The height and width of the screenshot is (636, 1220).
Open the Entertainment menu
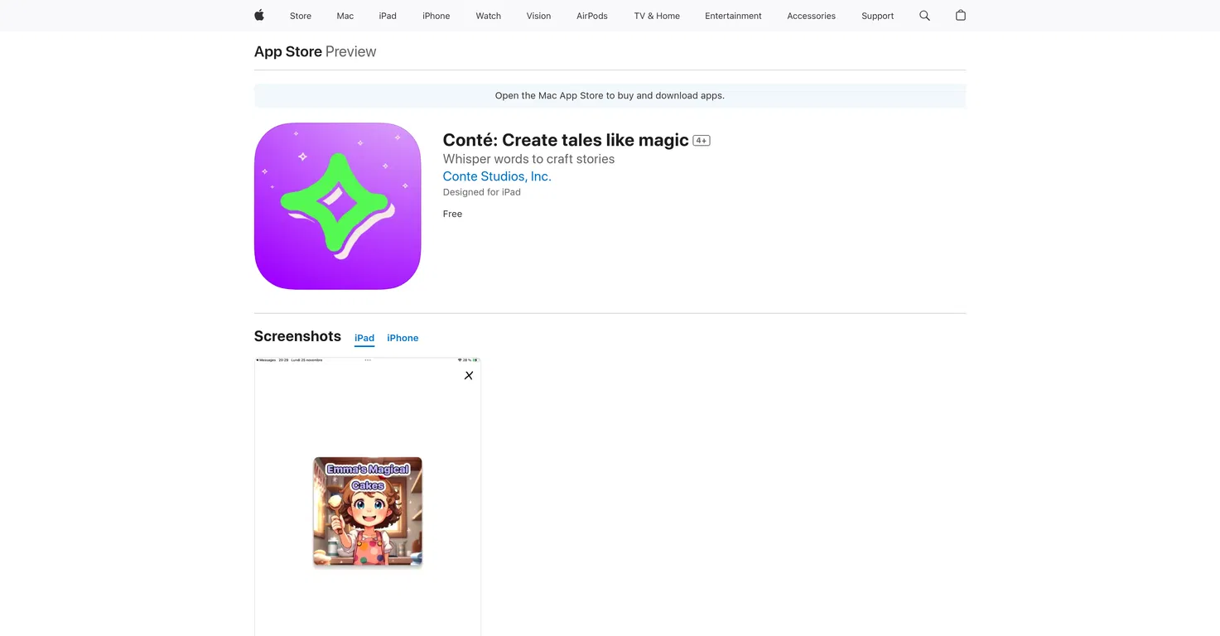(x=733, y=16)
